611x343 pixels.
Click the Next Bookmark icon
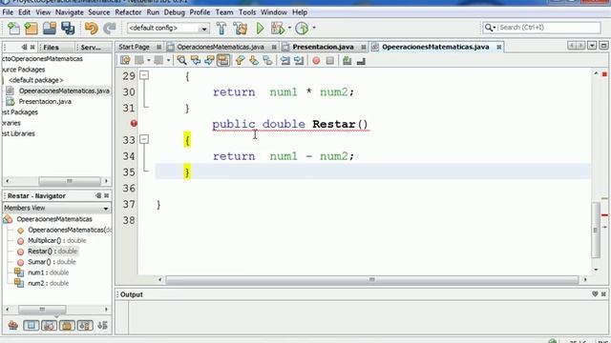[254, 60]
